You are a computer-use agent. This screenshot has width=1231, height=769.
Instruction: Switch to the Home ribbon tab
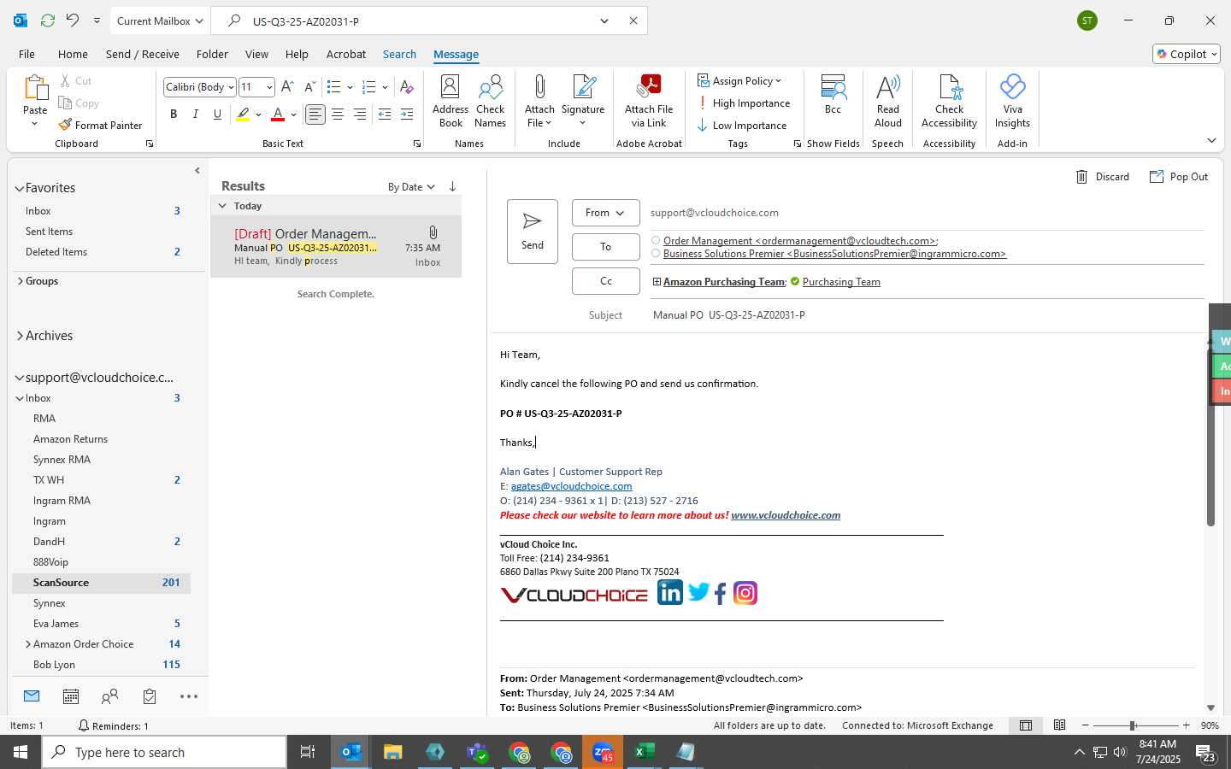(73, 54)
